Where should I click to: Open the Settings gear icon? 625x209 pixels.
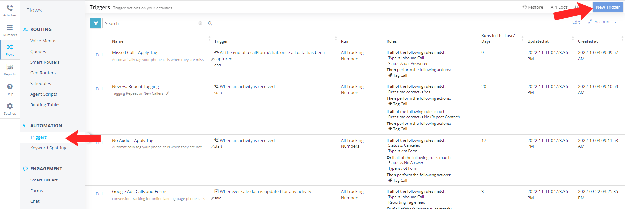[x=10, y=107]
